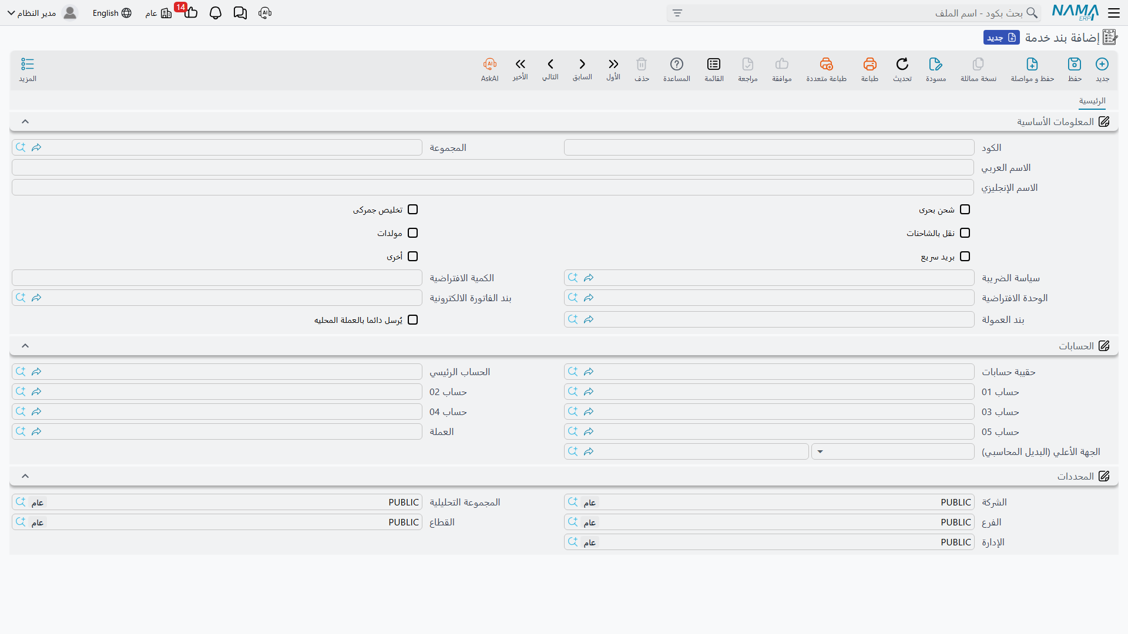1128x634 pixels.
Task: Open the مدير النظام user menu
Action: (42, 13)
